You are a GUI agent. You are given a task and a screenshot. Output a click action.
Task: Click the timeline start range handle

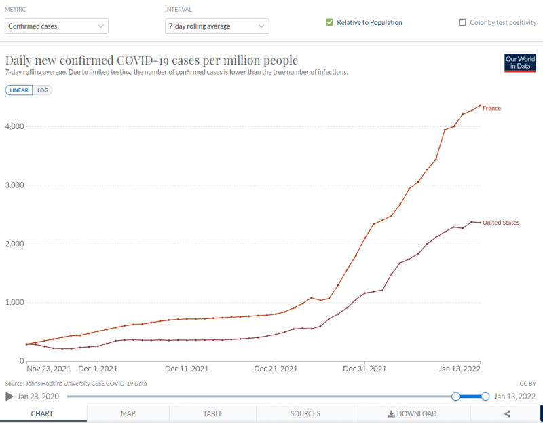point(456,397)
